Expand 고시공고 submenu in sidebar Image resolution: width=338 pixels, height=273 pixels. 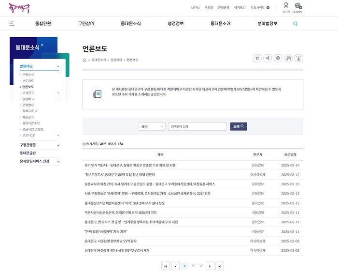57,92
